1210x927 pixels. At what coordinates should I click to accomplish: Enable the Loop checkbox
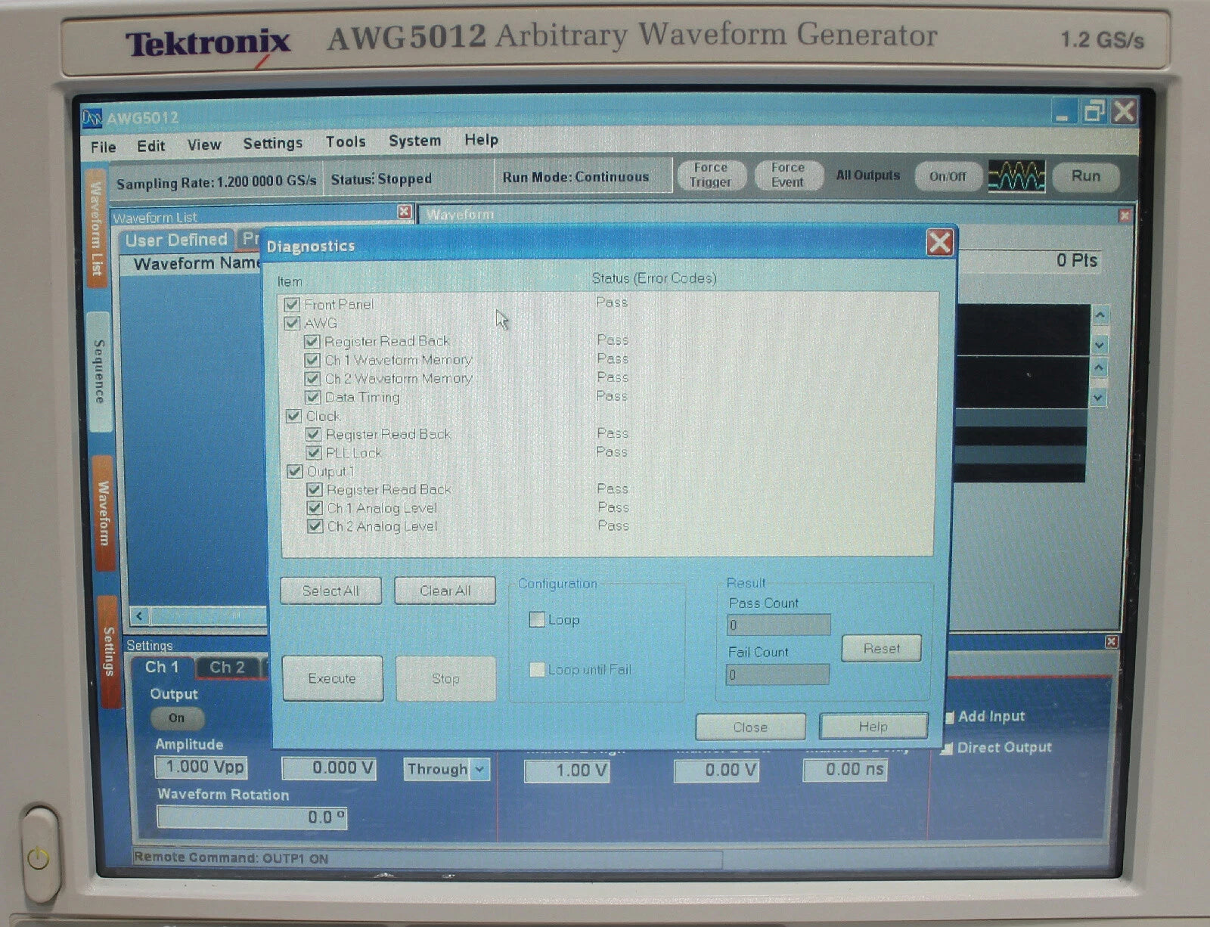[x=537, y=619]
